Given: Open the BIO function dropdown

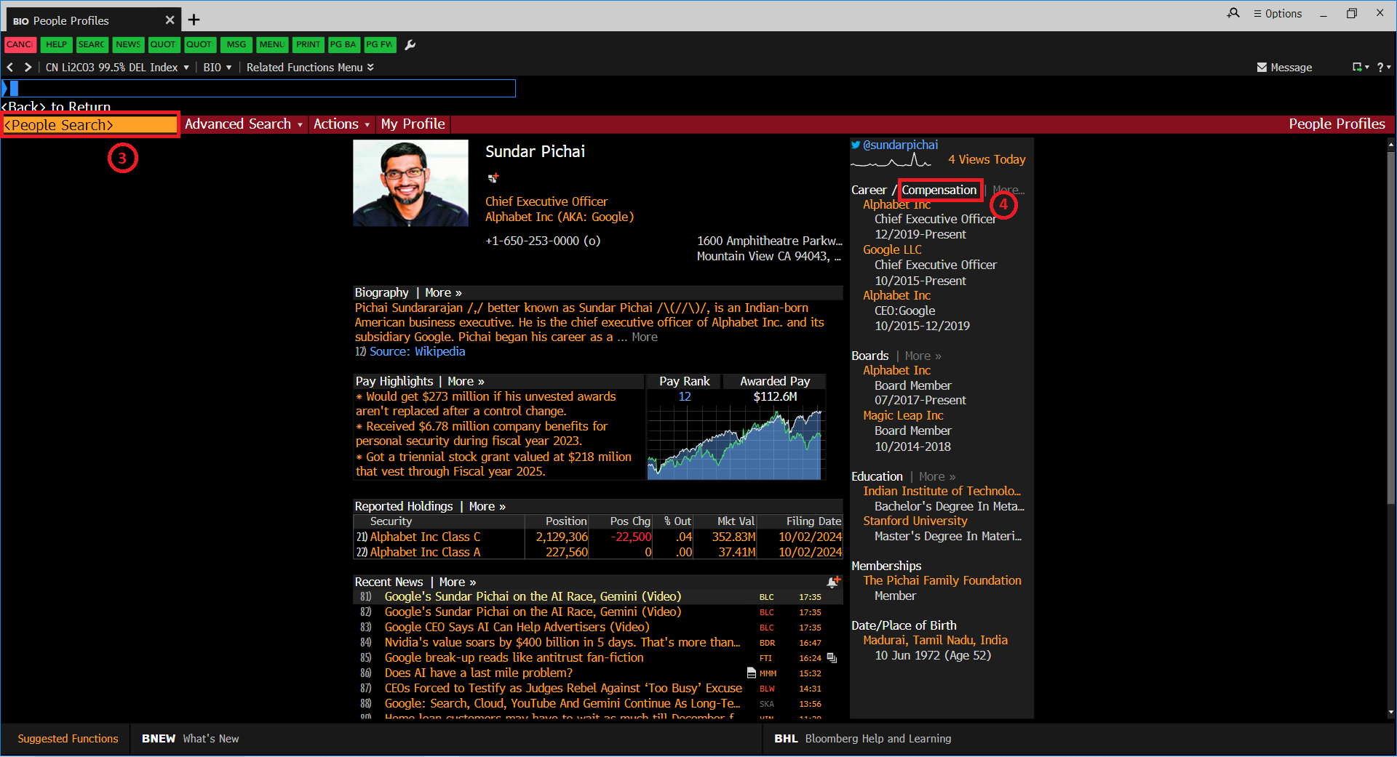Looking at the screenshot, I should click(217, 67).
